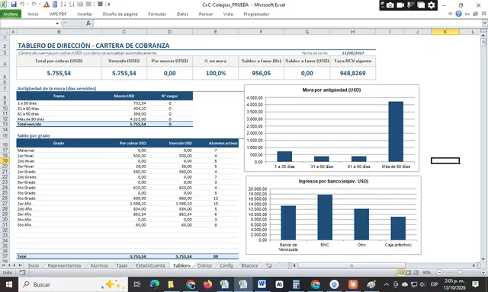The width and height of the screenshot is (488, 292).
Task: Select row 19 header
Action: [5, 160]
